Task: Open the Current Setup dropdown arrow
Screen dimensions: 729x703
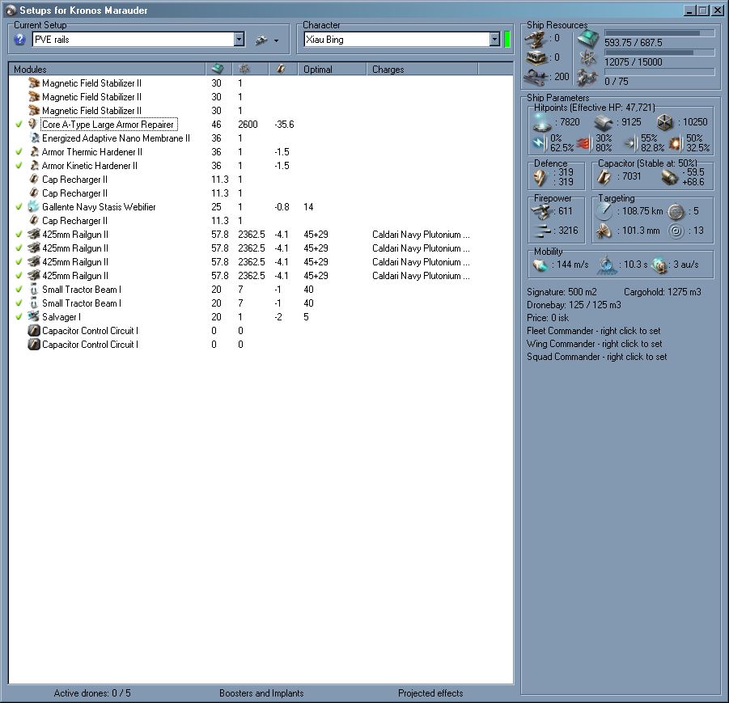Action: pos(239,40)
